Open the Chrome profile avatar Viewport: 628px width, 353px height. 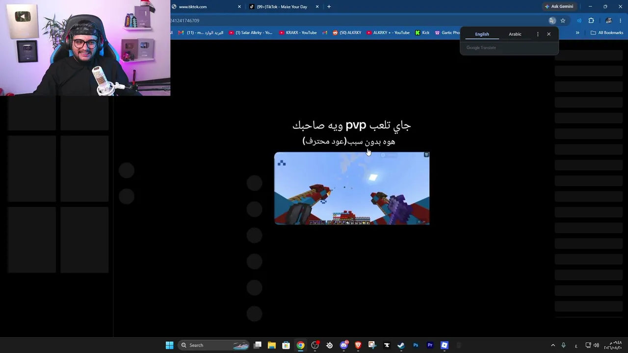(608, 21)
